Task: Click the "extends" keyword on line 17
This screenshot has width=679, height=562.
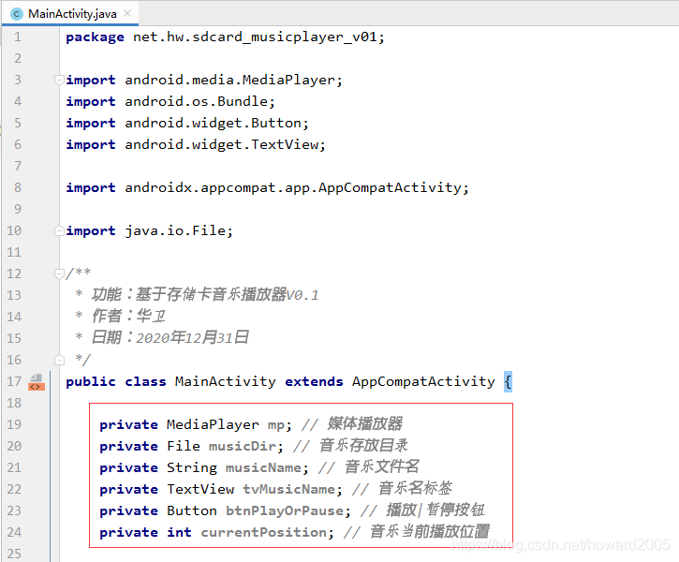Action: click(314, 382)
